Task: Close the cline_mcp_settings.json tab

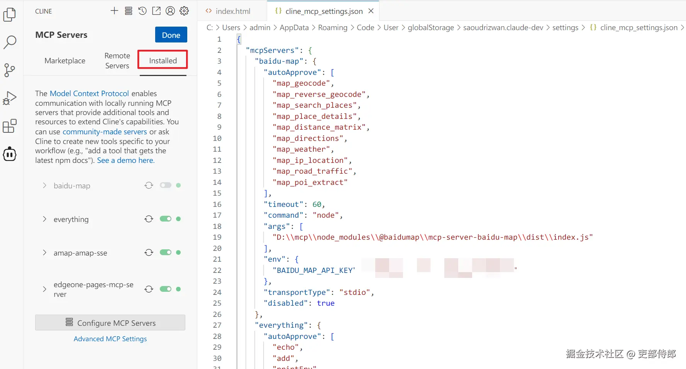Action: click(371, 11)
